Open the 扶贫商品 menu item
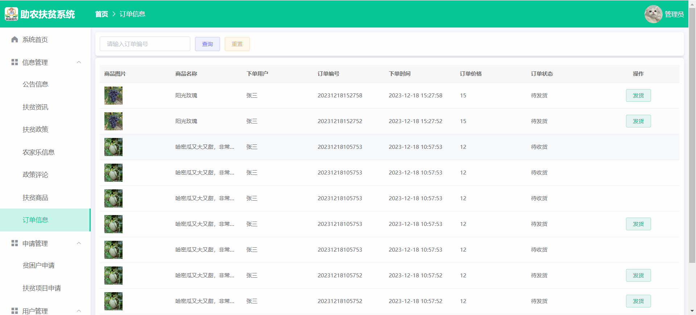Screen dimensions: 696x315 (45, 198)
